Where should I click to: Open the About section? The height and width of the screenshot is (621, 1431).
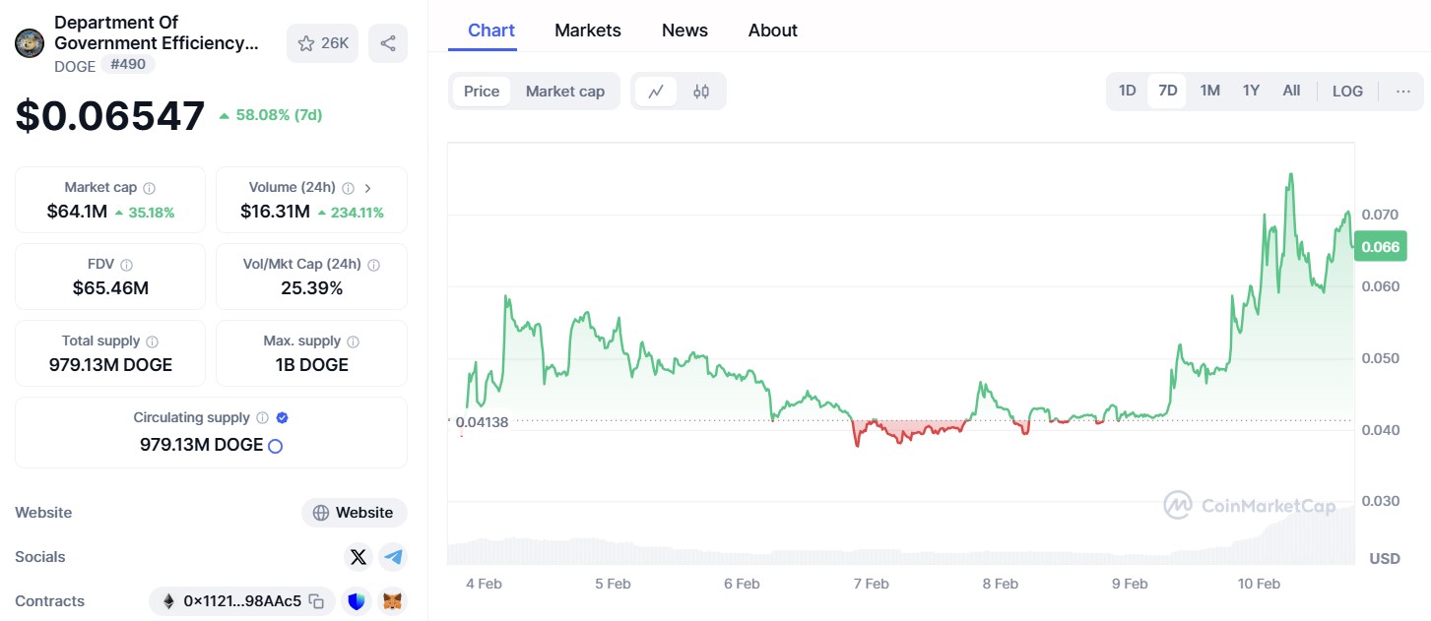[772, 30]
